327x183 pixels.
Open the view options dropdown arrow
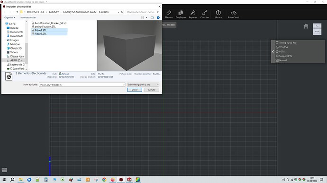tap(146, 17)
